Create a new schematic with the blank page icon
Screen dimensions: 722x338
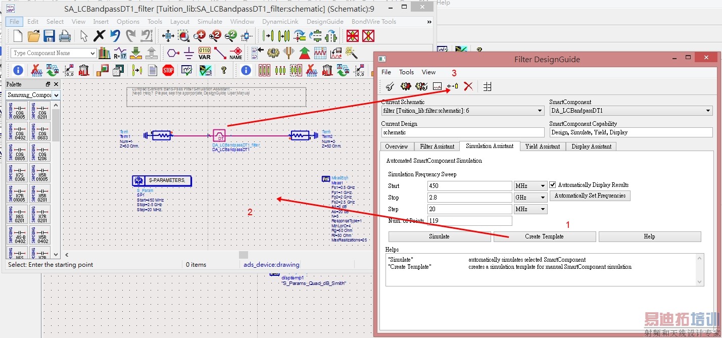click(18, 36)
